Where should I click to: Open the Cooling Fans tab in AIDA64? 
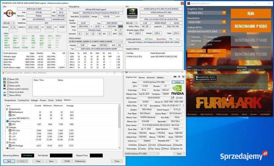23,100
